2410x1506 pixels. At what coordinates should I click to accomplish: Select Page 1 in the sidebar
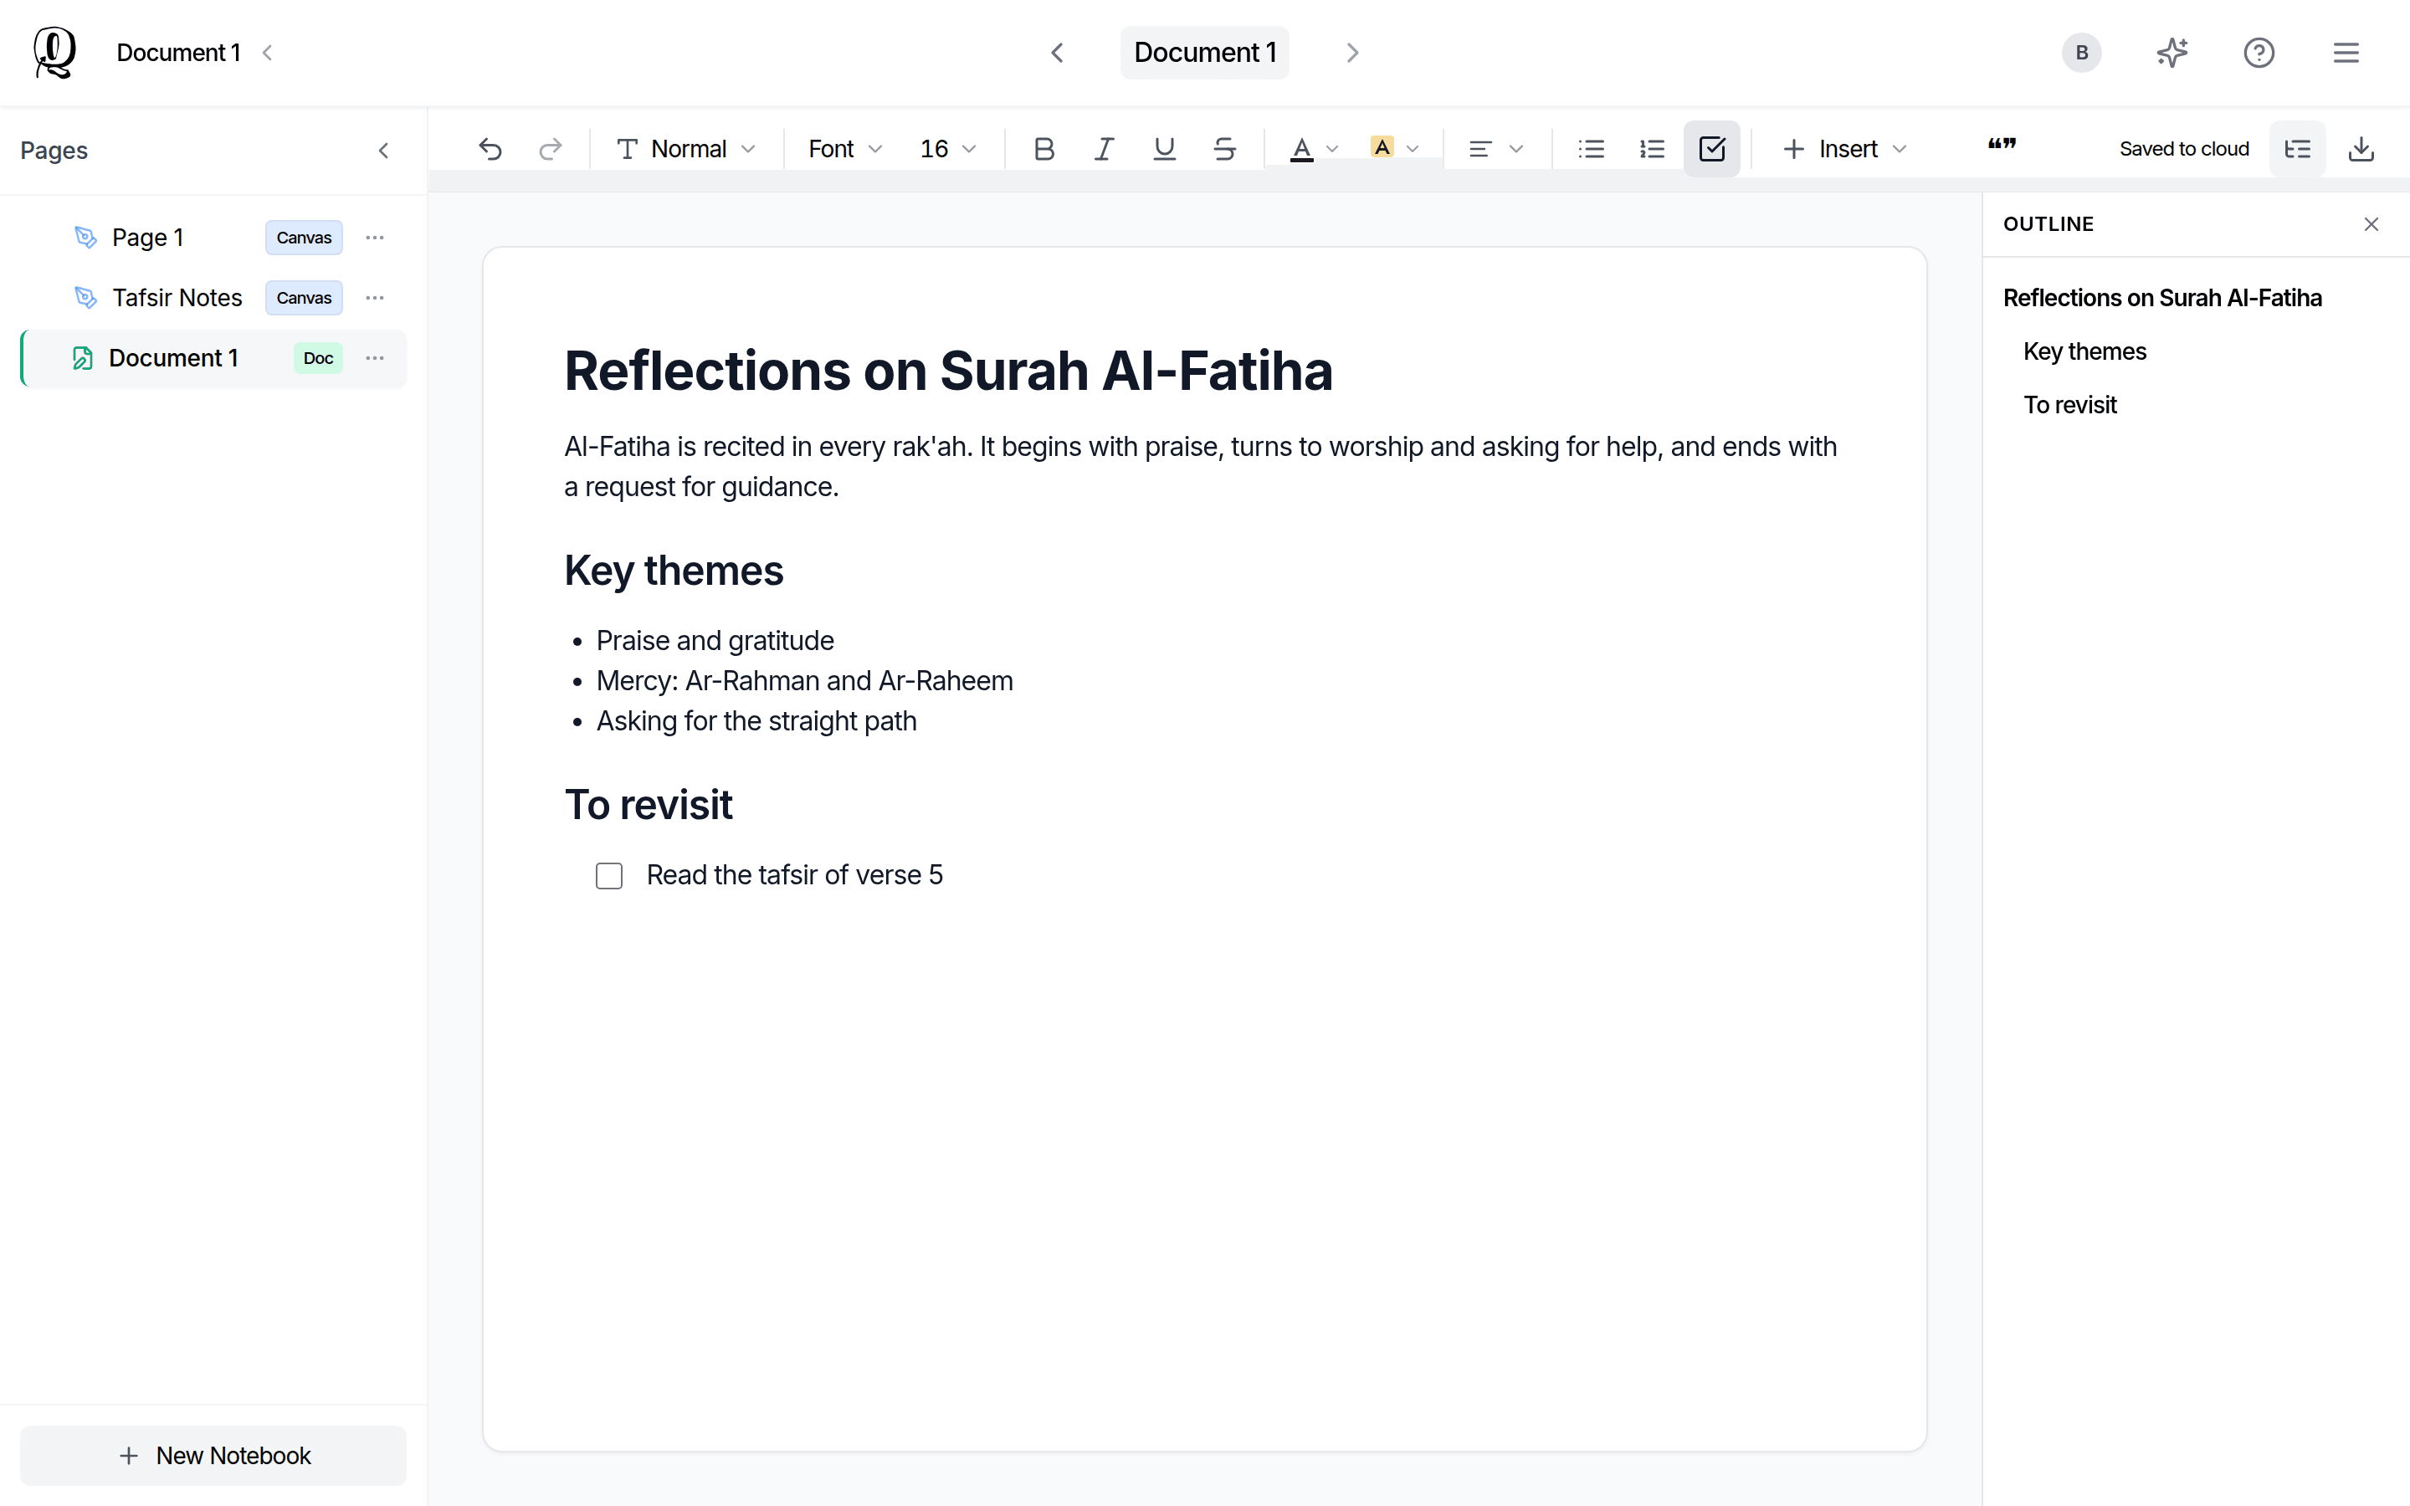(x=213, y=238)
